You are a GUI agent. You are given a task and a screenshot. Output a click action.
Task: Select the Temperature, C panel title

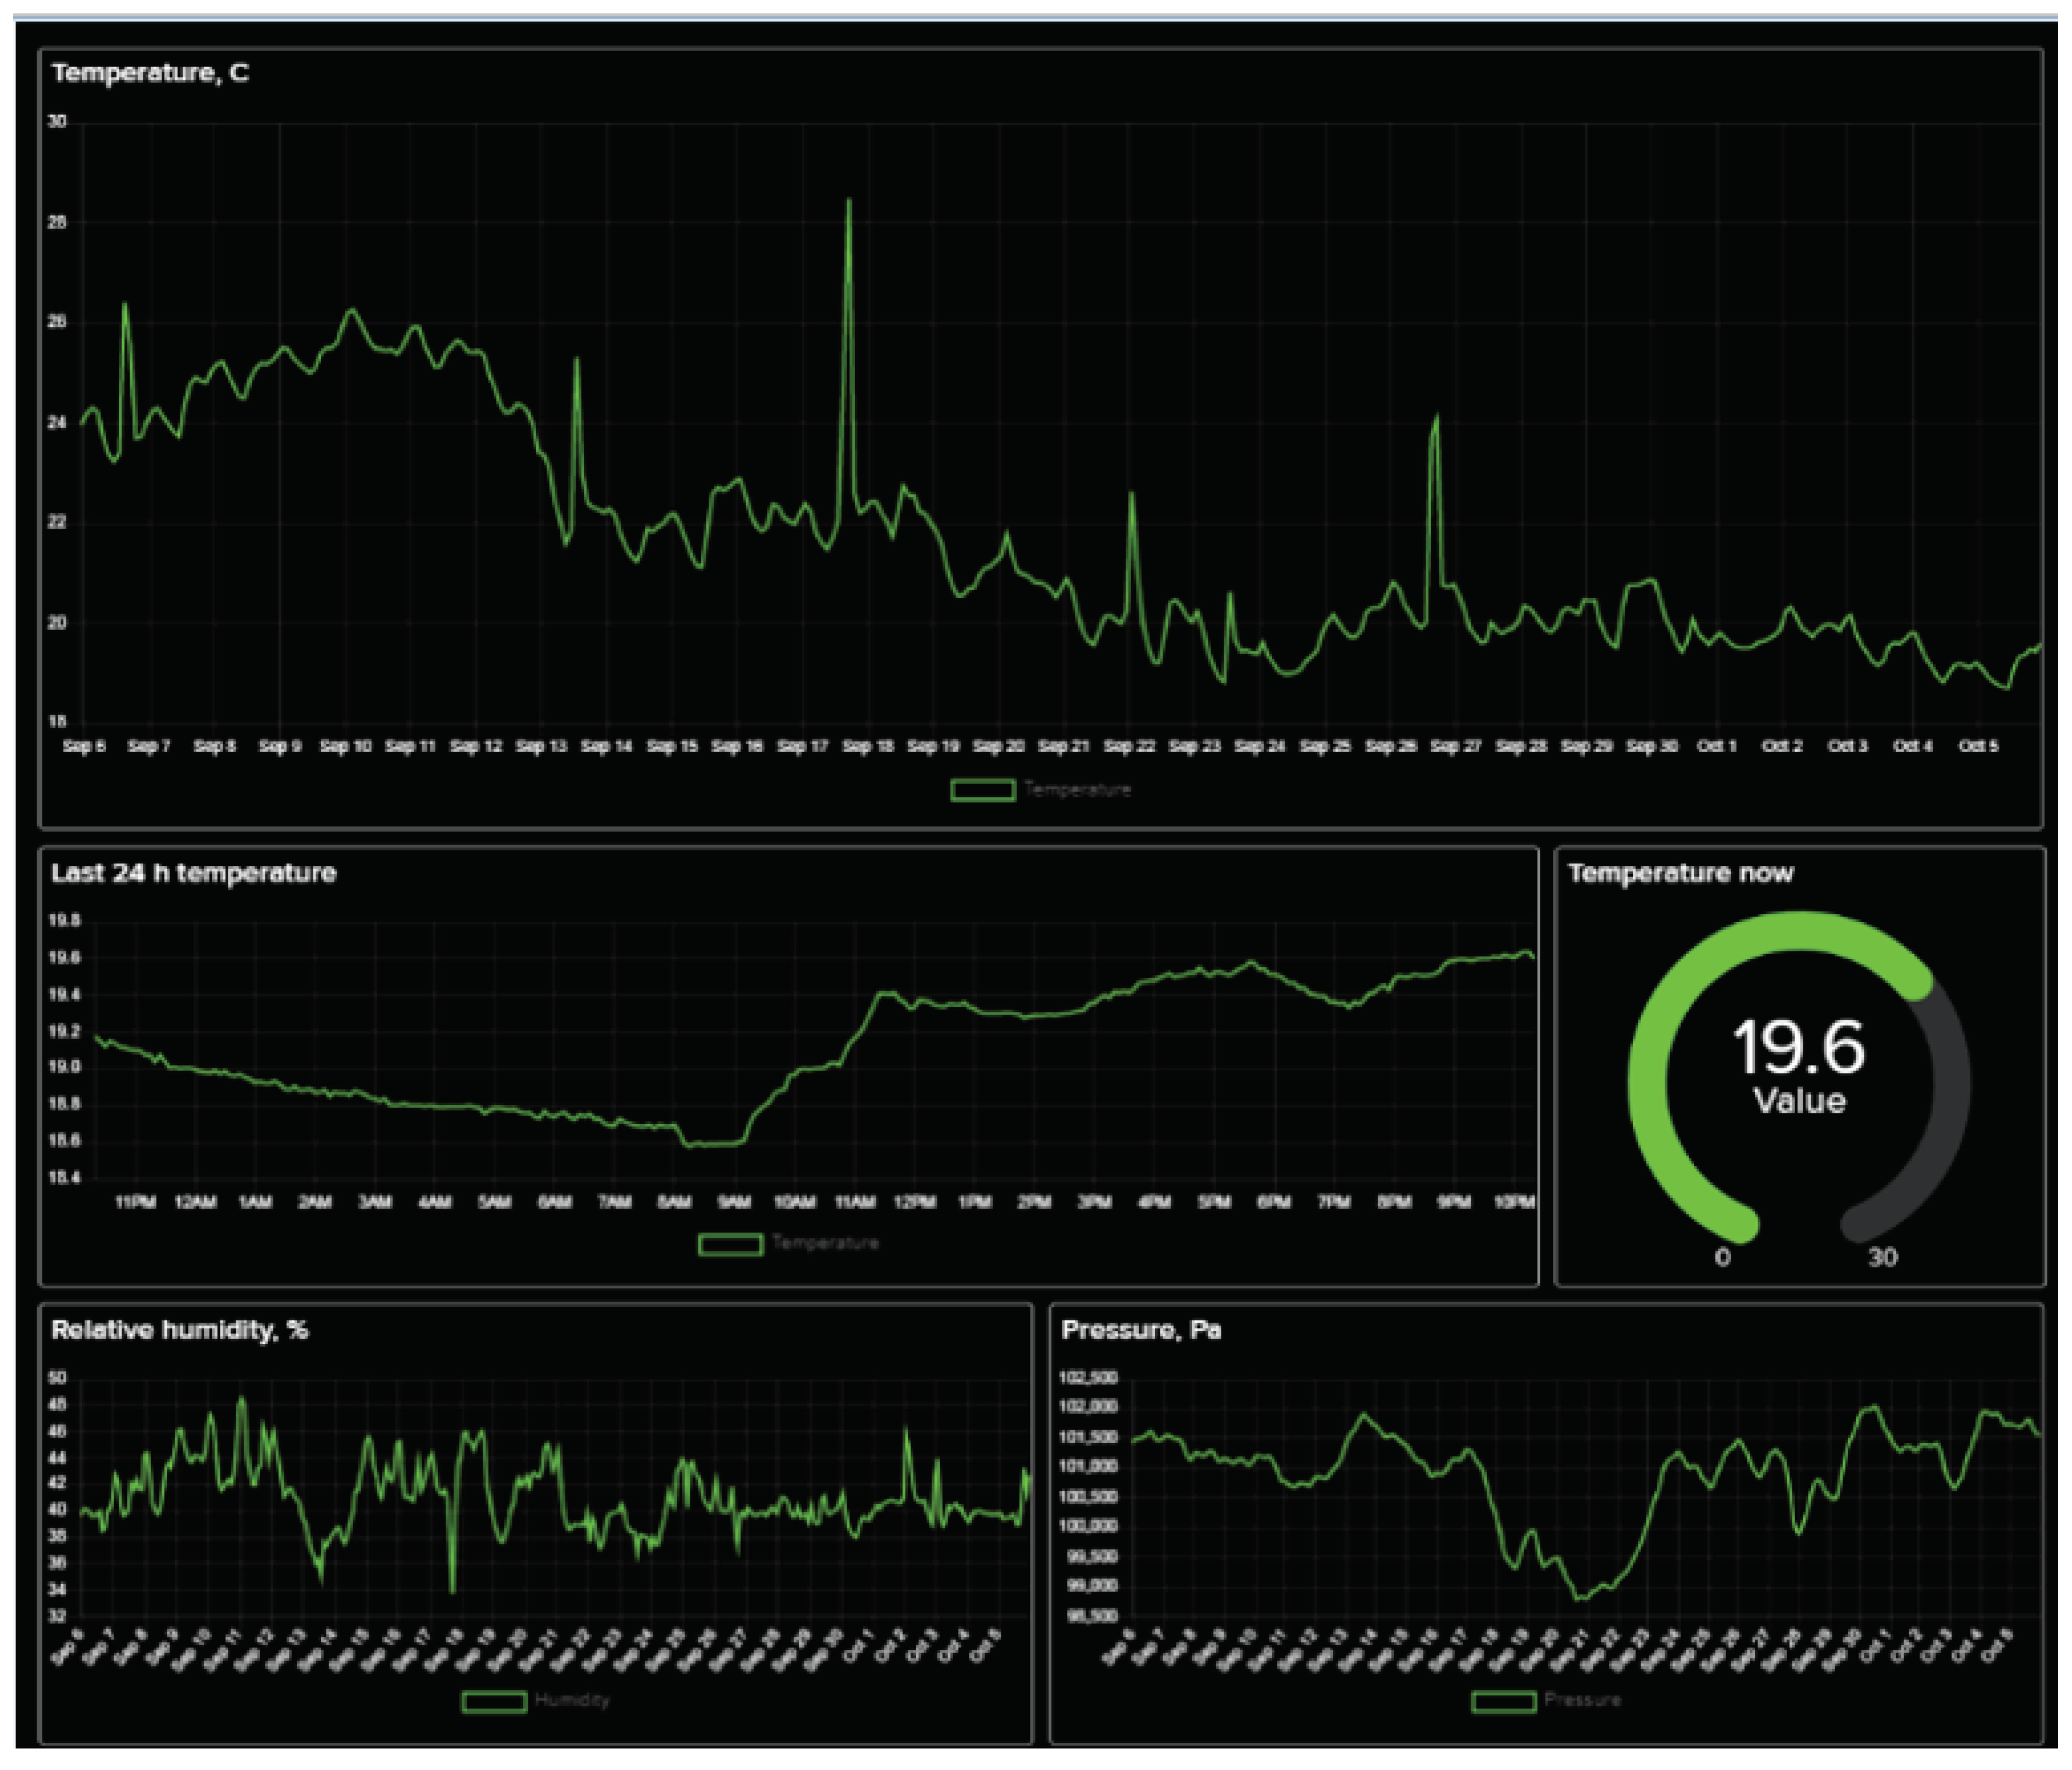tap(150, 73)
